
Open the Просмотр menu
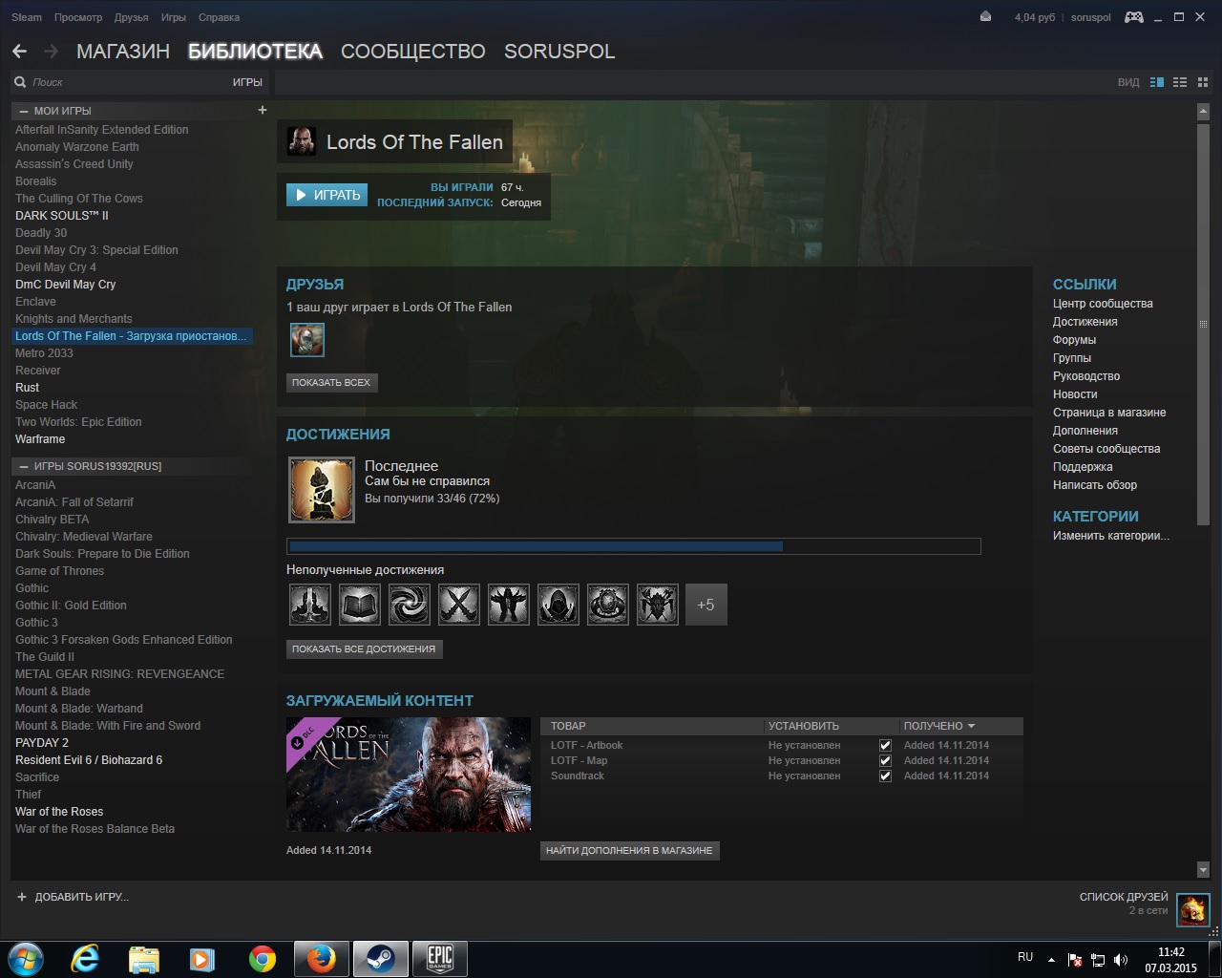(x=78, y=17)
